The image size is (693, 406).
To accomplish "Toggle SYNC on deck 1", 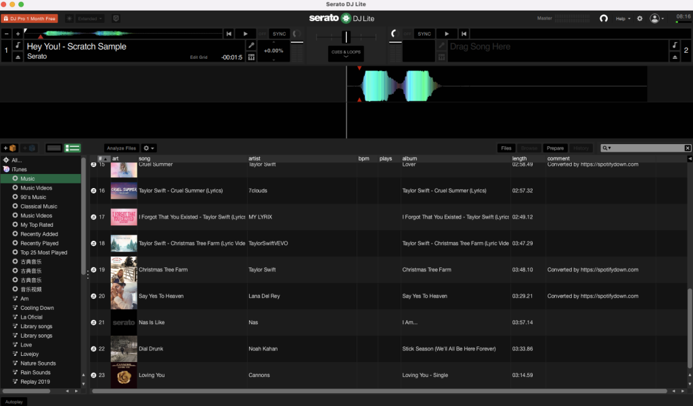I will [279, 34].
